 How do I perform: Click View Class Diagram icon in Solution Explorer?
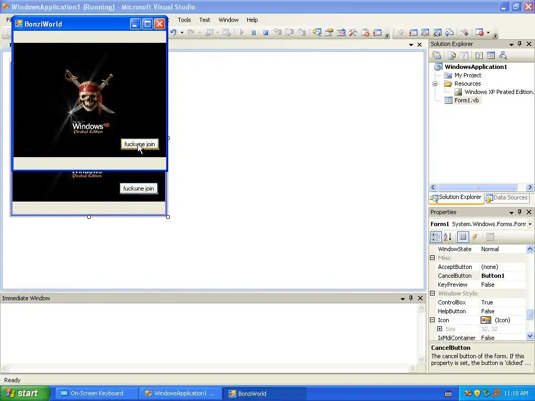[x=503, y=55]
